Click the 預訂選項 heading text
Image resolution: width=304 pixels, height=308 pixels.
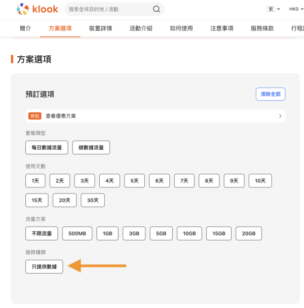(x=40, y=94)
